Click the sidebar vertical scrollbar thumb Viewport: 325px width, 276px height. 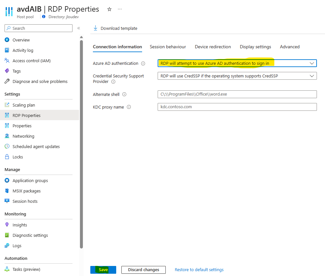pos(82,144)
